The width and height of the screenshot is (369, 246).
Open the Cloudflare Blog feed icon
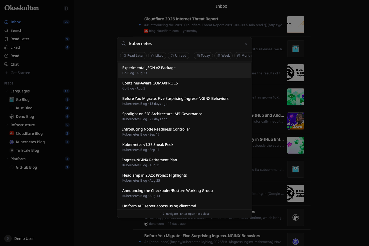pyautogui.click(x=12, y=133)
